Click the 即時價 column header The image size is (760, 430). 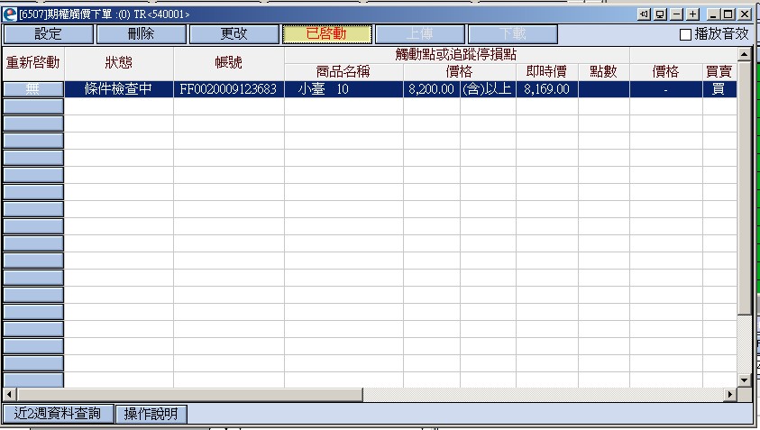tap(546, 72)
